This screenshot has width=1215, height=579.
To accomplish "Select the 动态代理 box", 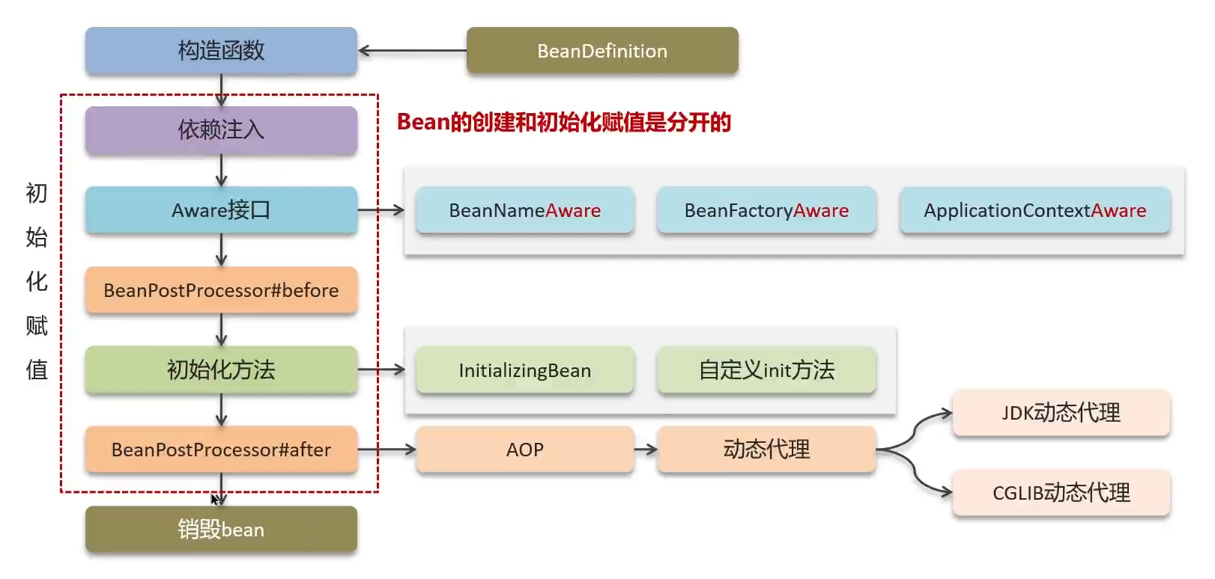I will pos(766,450).
